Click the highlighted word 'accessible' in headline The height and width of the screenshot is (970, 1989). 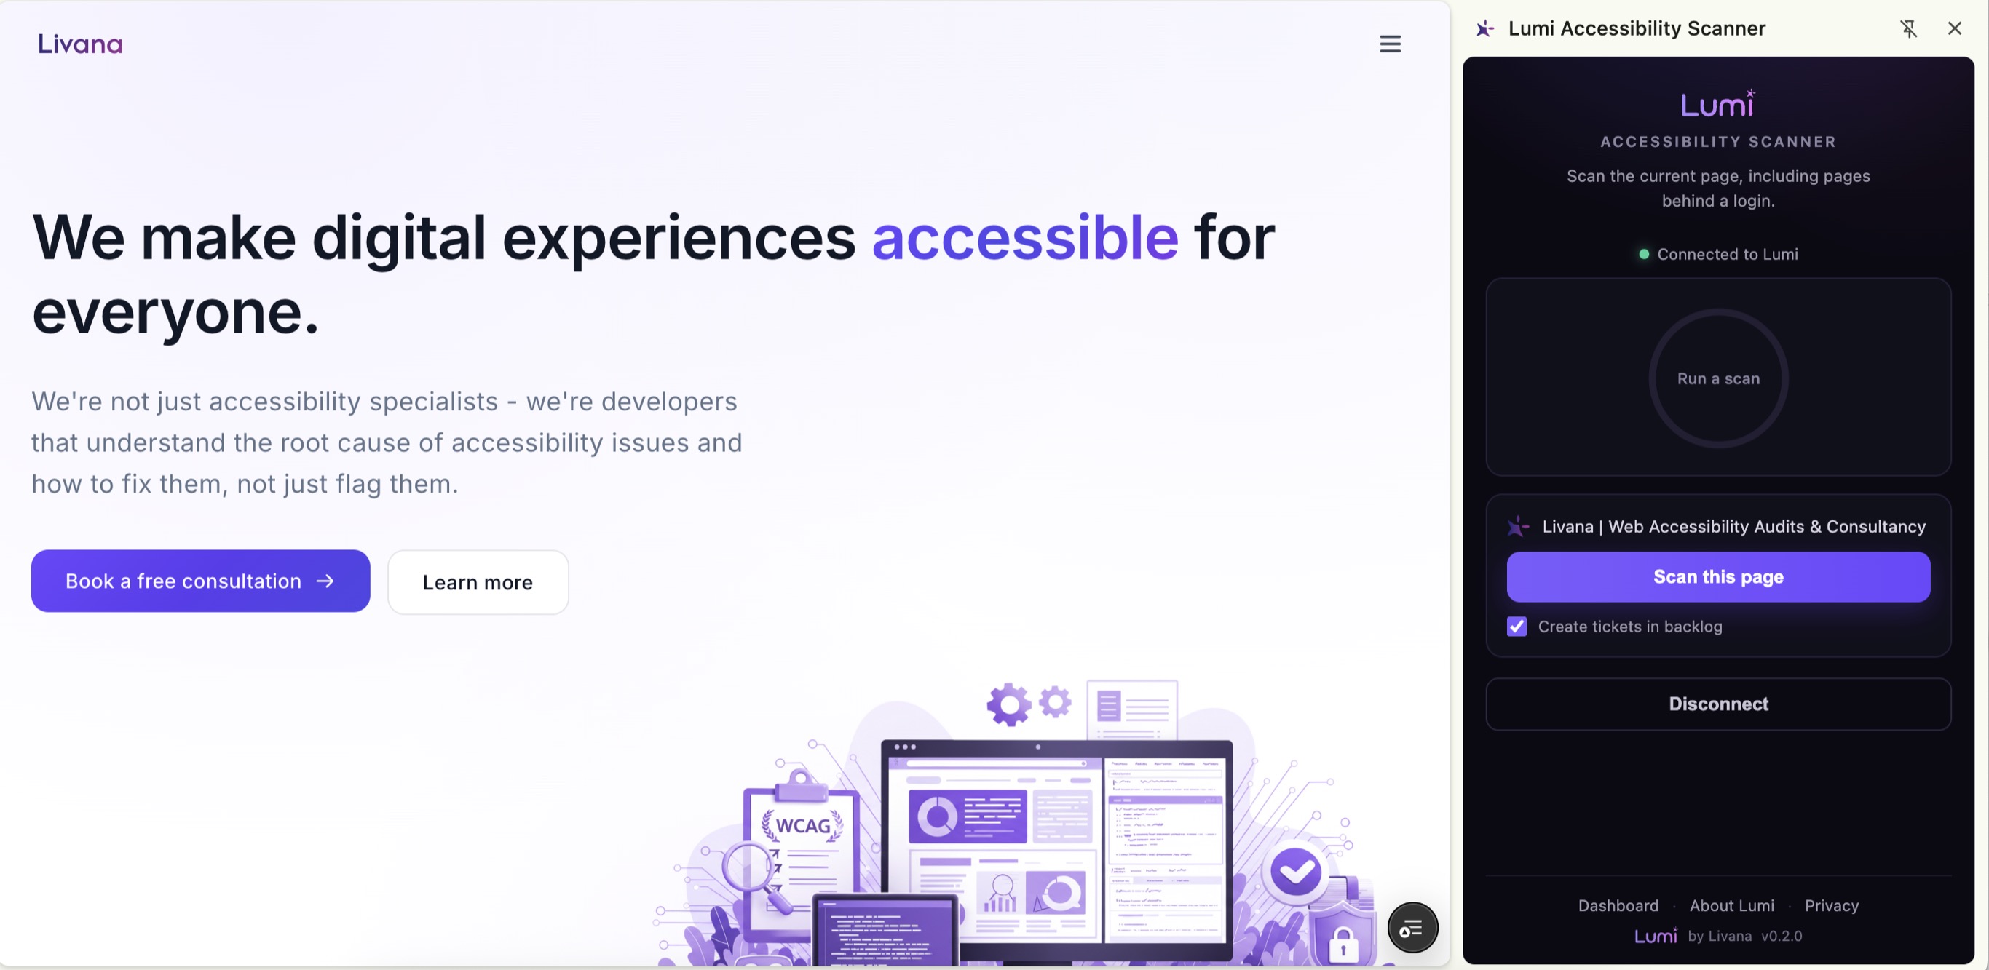[1024, 238]
